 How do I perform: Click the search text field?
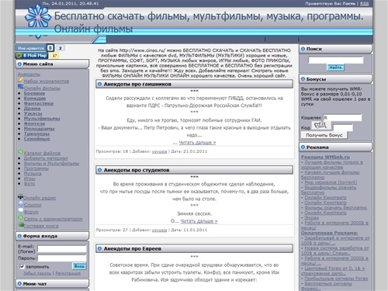(x=336, y=60)
